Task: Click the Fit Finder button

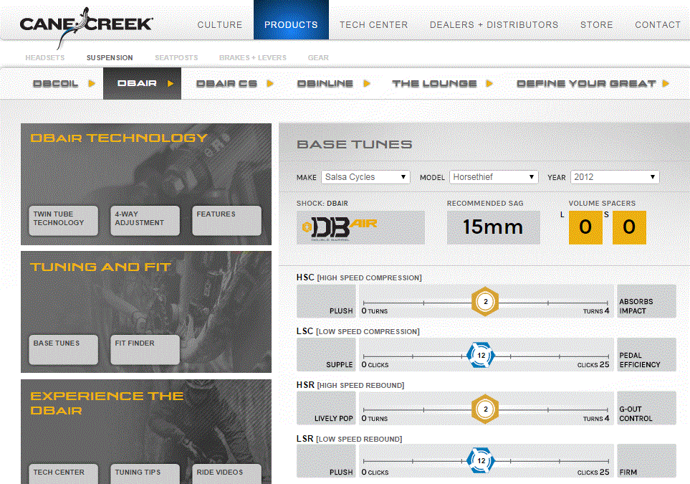Action: click(144, 349)
